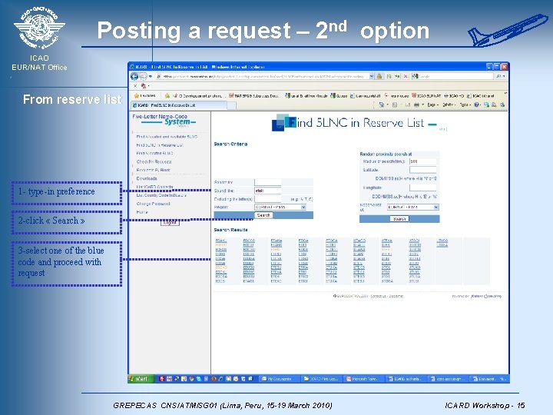The height and width of the screenshot is (415, 553).
Task: Open the ICAO Intranet favorites bar bookmark
Action: pos(481,95)
